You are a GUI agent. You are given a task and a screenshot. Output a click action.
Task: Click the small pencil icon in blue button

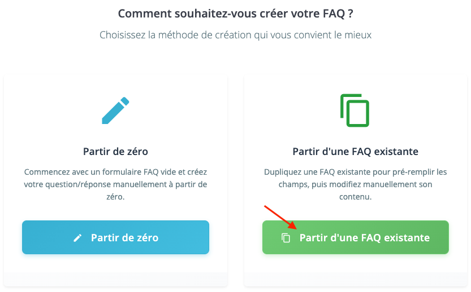[78, 238]
